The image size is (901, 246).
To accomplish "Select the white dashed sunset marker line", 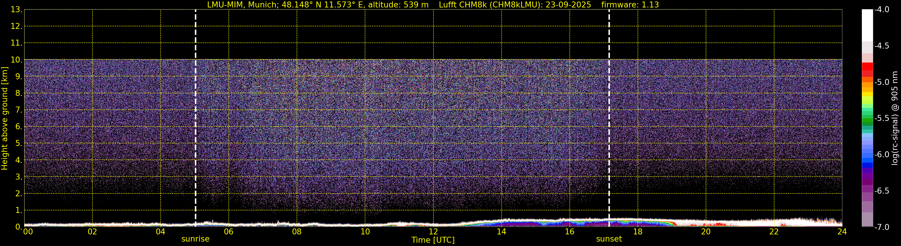I will (609, 118).
